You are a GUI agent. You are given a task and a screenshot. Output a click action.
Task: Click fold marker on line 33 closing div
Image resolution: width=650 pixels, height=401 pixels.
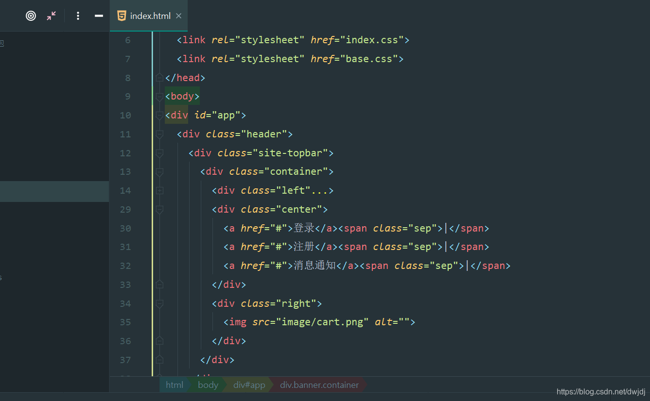point(159,284)
